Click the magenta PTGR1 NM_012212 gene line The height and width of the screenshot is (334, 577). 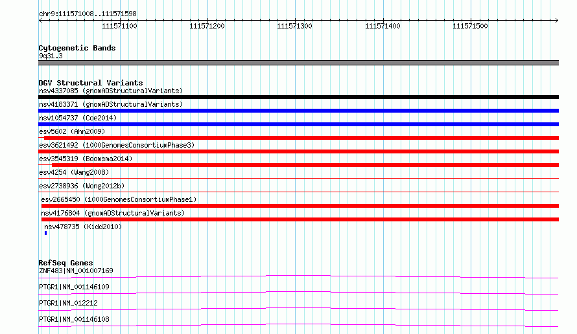click(x=298, y=309)
